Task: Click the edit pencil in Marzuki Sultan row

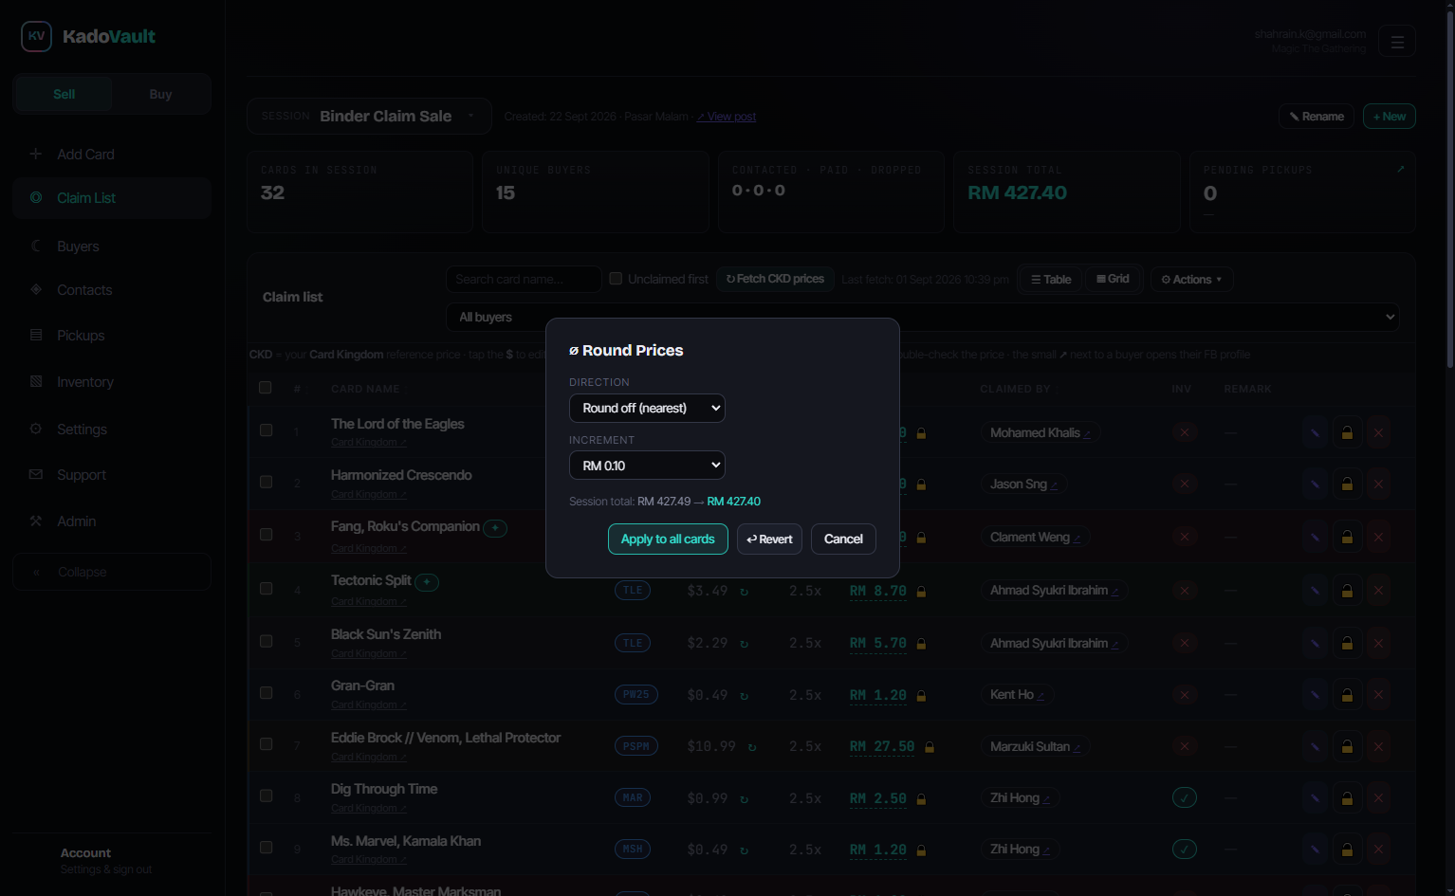Action: (1315, 746)
